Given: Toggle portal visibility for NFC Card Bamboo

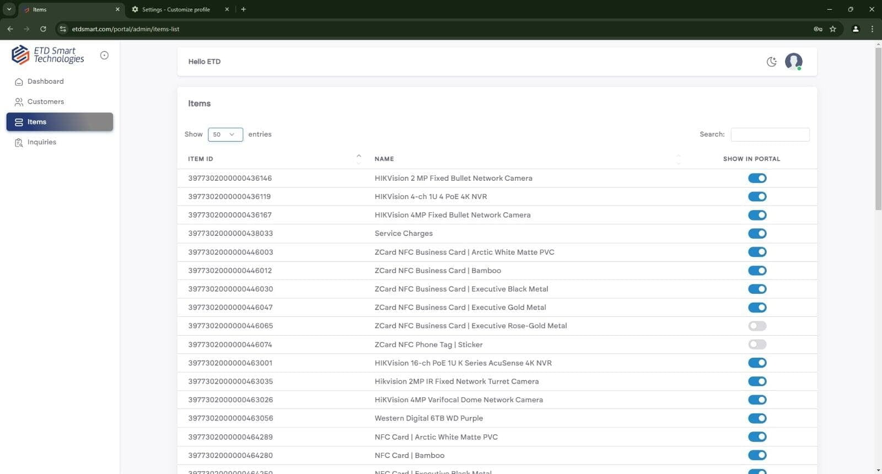Looking at the screenshot, I should point(757,455).
